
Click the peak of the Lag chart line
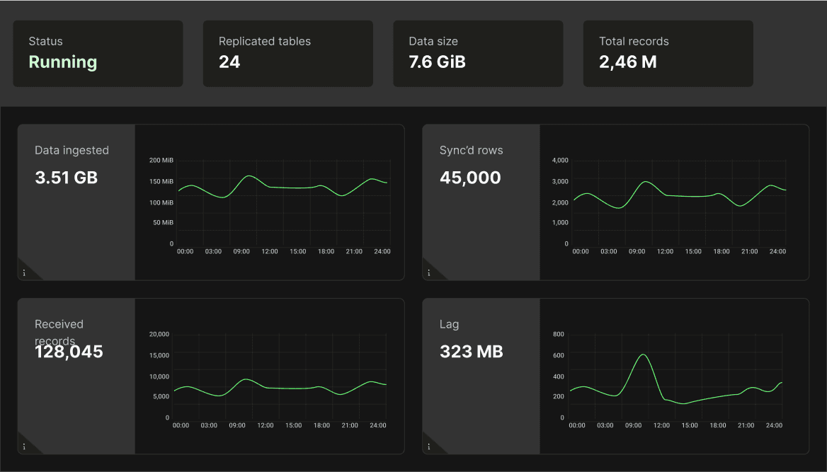pos(642,355)
